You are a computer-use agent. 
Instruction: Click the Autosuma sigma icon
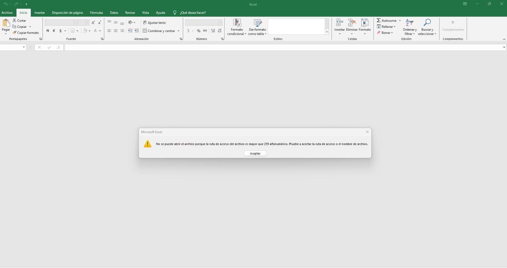pyautogui.click(x=379, y=21)
